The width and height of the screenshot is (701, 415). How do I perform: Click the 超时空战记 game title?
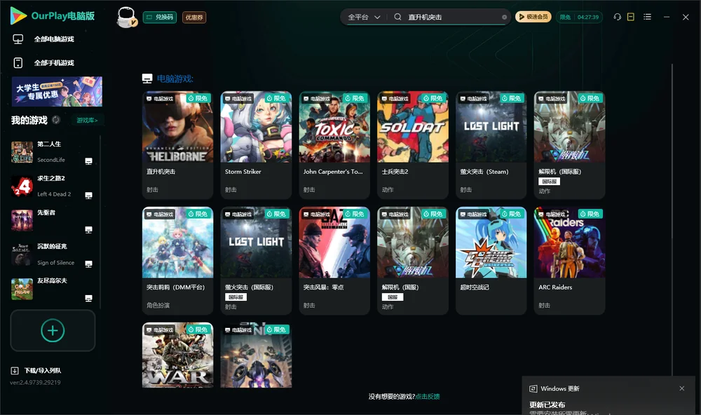475,287
